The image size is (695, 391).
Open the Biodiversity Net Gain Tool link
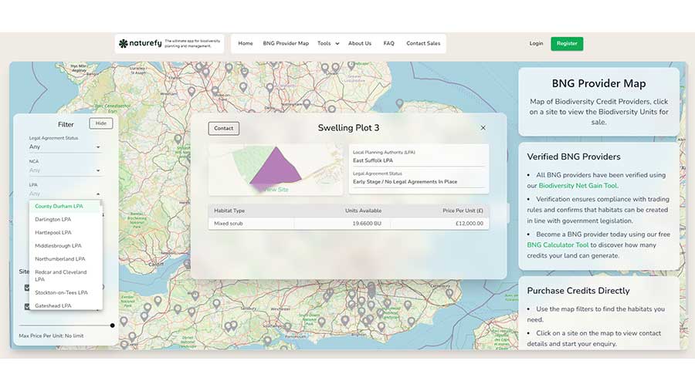[x=578, y=186]
